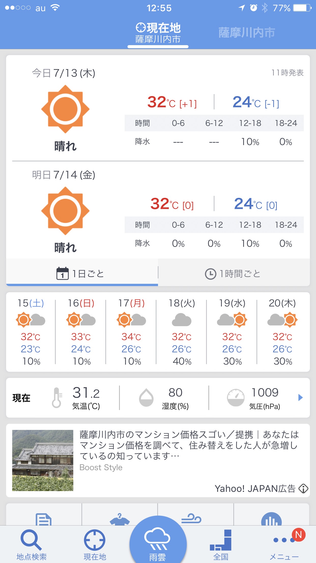This screenshot has height=563, width=316.
Task: Tap the 地点検索 magnifier icon
Action: pyautogui.click(x=31, y=540)
